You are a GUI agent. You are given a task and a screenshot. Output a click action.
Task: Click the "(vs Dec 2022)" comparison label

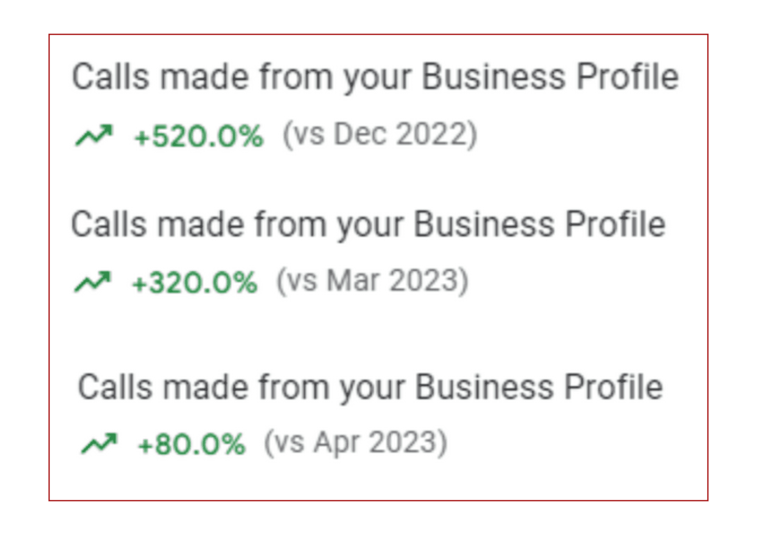click(380, 135)
